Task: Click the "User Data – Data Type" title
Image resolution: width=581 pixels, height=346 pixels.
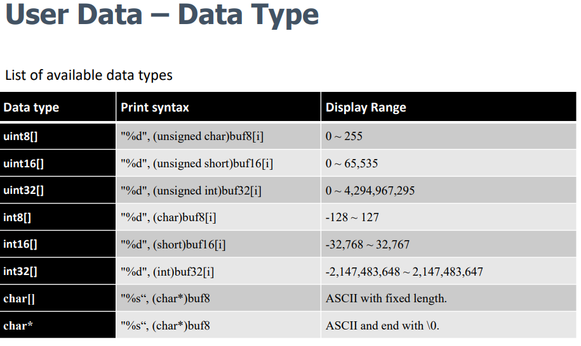Action: click(x=162, y=15)
